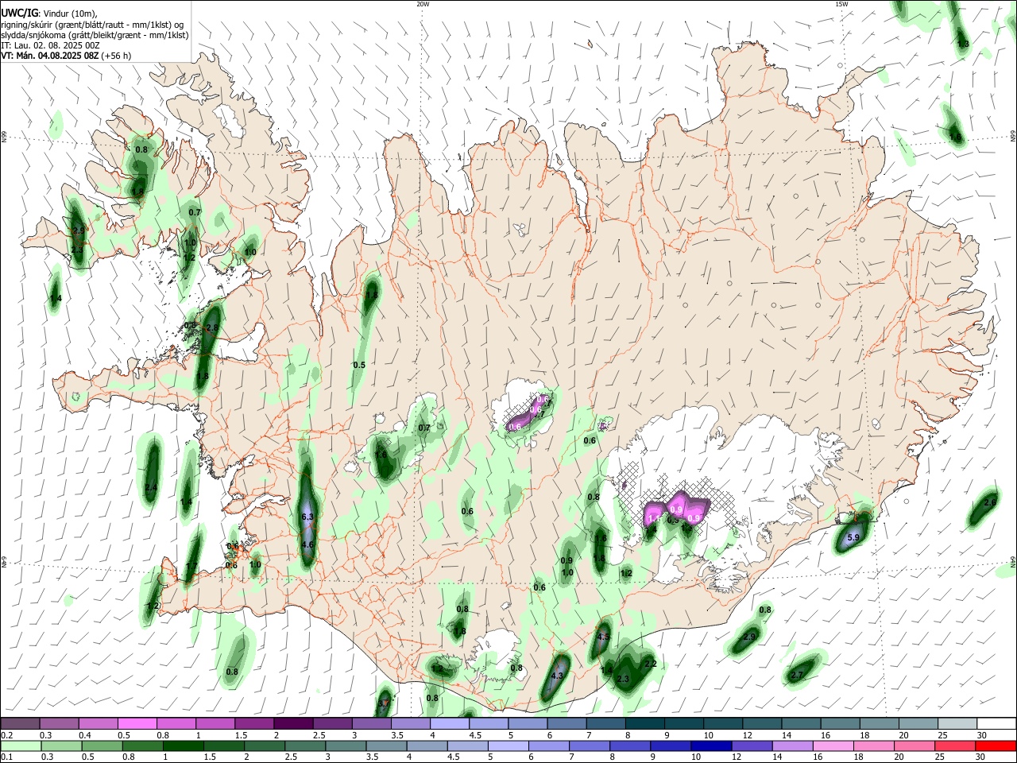Click the 2.6 precipitation value near the east edge
This screenshot has height=763, width=1017.
coord(990,502)
